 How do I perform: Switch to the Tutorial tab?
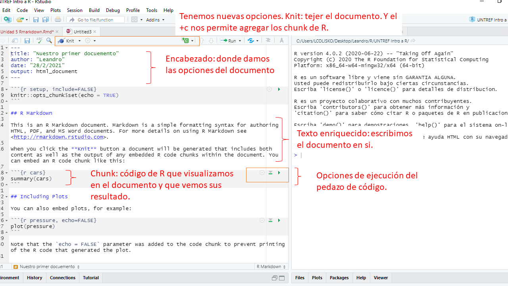(x=91, y=278)
